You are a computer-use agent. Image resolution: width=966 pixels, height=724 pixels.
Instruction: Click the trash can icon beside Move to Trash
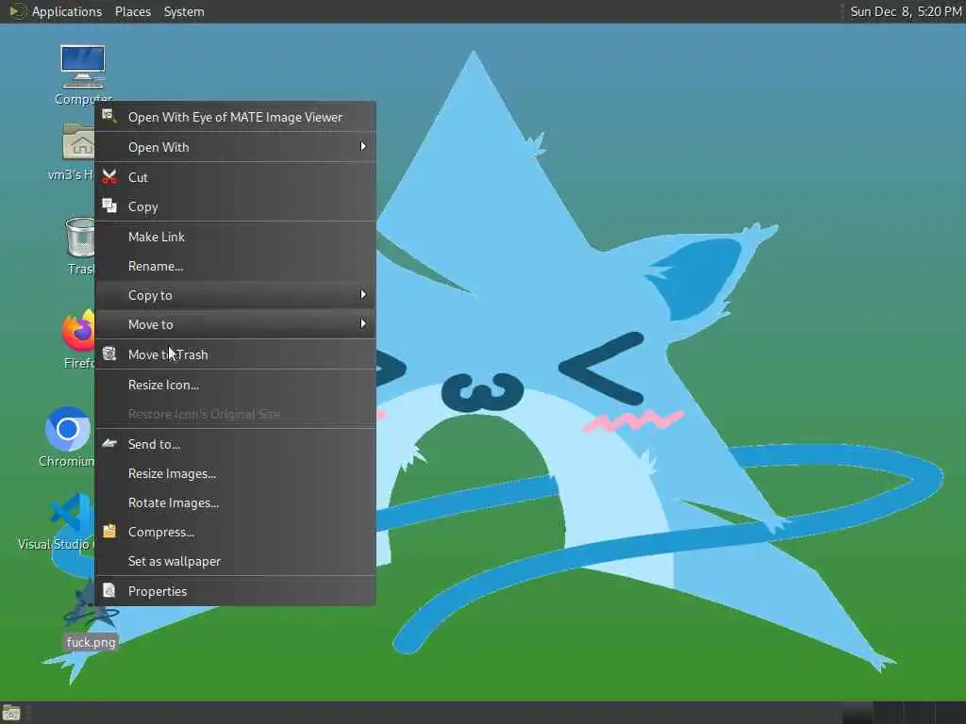109,354
